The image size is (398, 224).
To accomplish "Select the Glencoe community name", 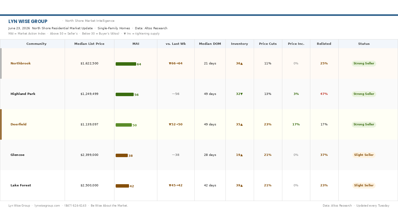I will pyautogui.click(x=17, y=155).
